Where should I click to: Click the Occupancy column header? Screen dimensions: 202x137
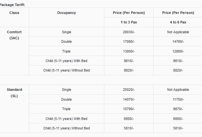(66, 13)
